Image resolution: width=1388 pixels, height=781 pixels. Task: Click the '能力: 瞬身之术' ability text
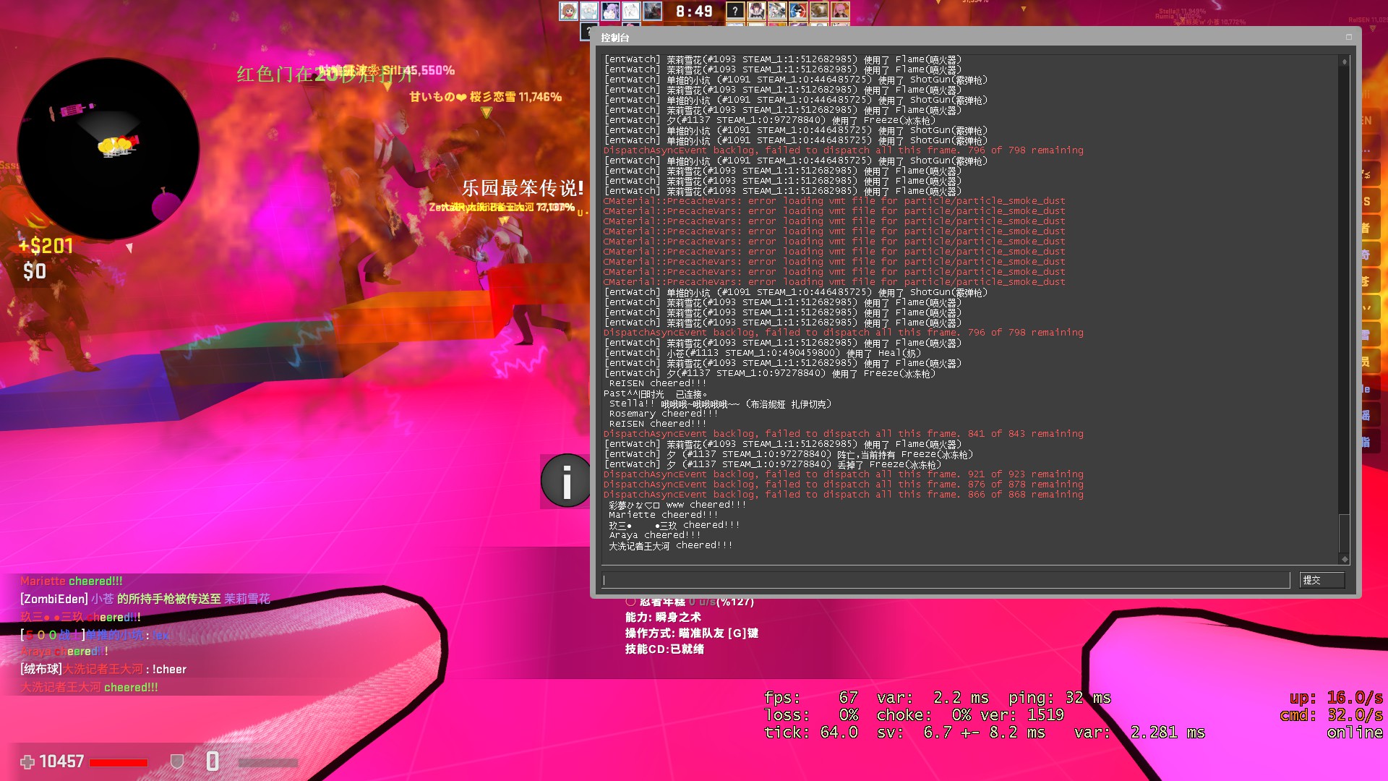click(663, 618)
